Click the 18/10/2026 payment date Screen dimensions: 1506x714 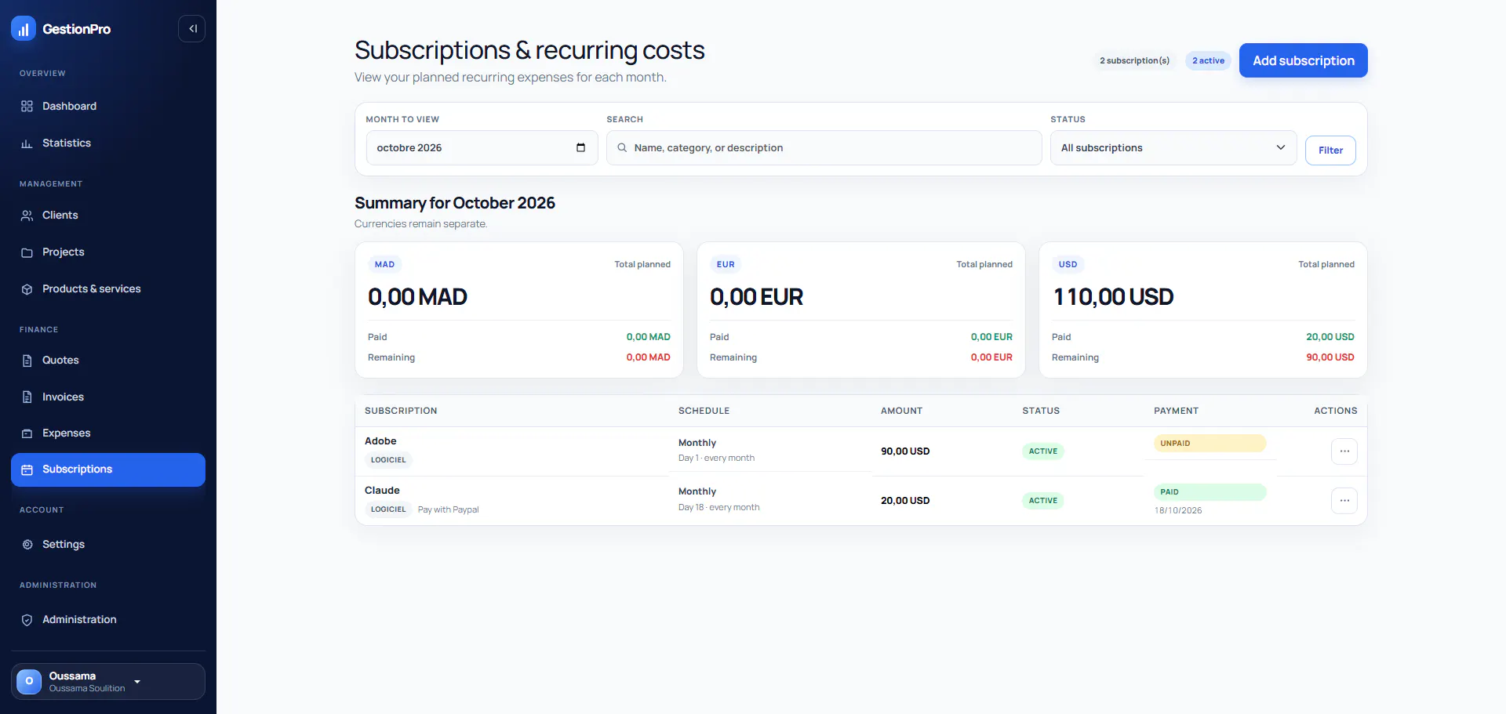point(1177,510)
